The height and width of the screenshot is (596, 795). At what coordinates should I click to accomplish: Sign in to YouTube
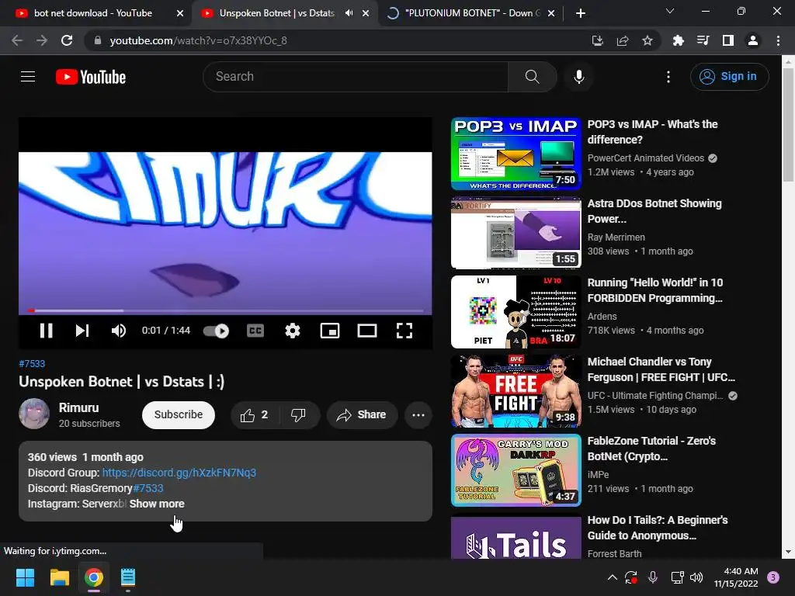click(x=729, y=77)
